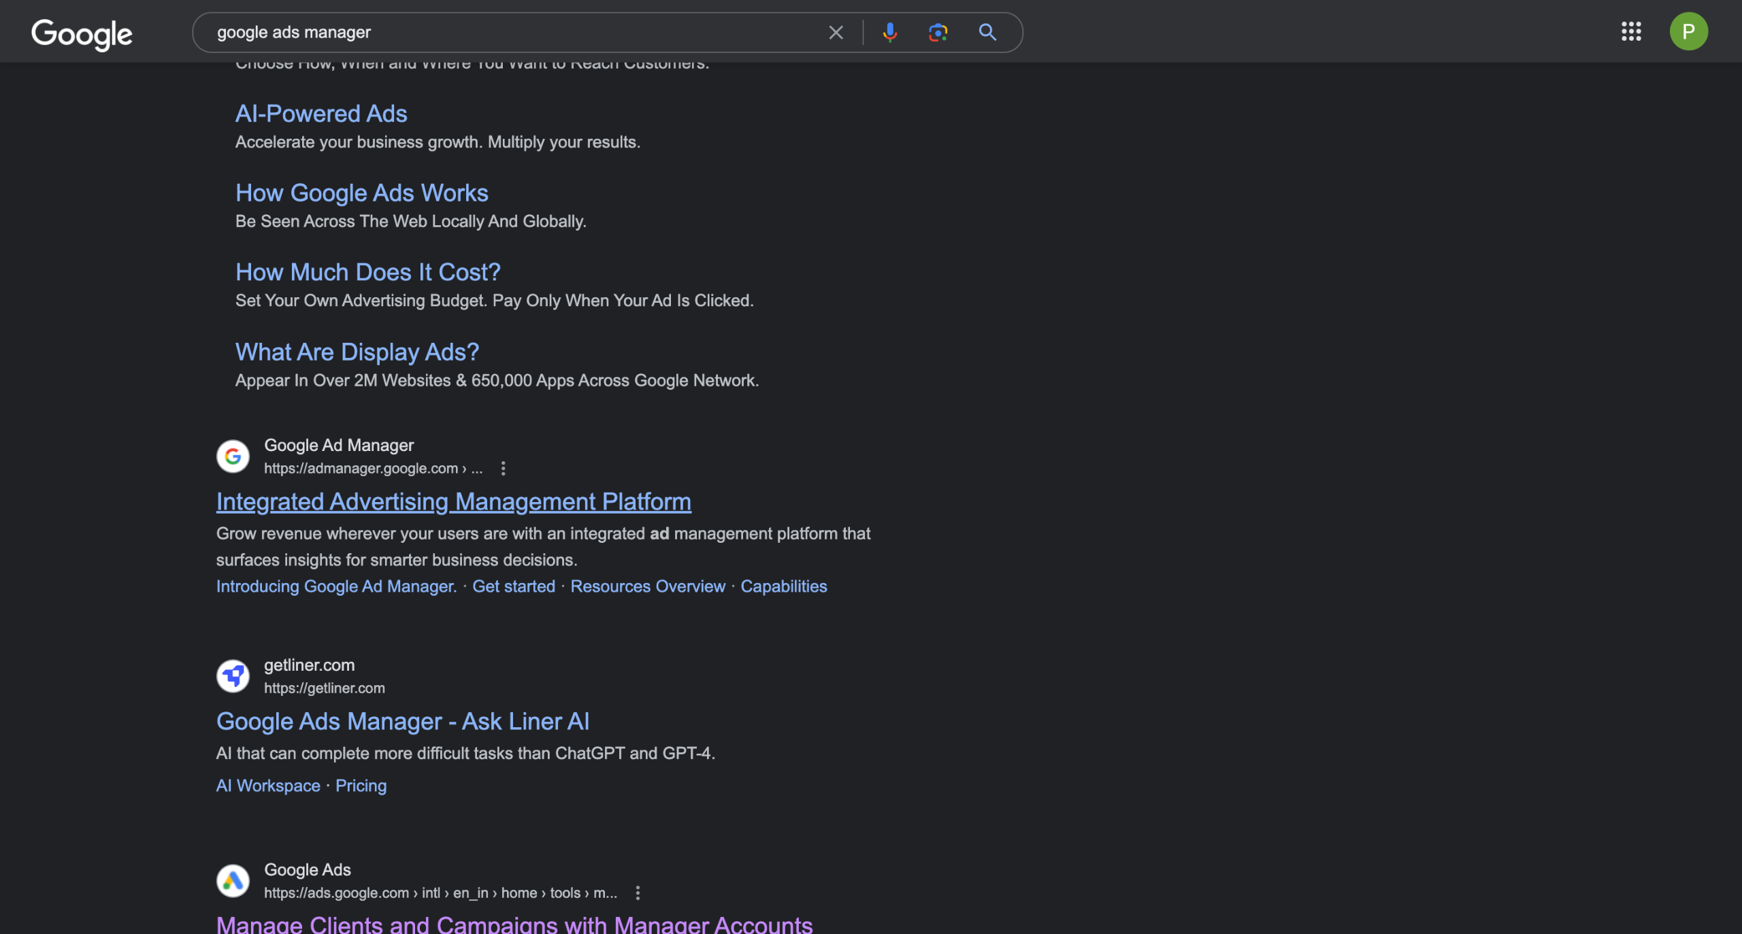
Task: Open the Capabilities sitelink
Action: point(784,586)
